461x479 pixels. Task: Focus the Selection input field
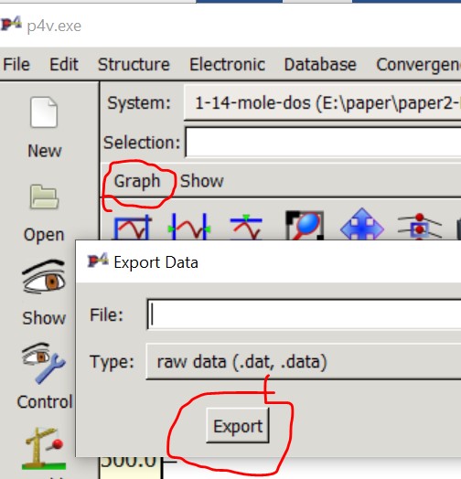[x=323, y=143]
